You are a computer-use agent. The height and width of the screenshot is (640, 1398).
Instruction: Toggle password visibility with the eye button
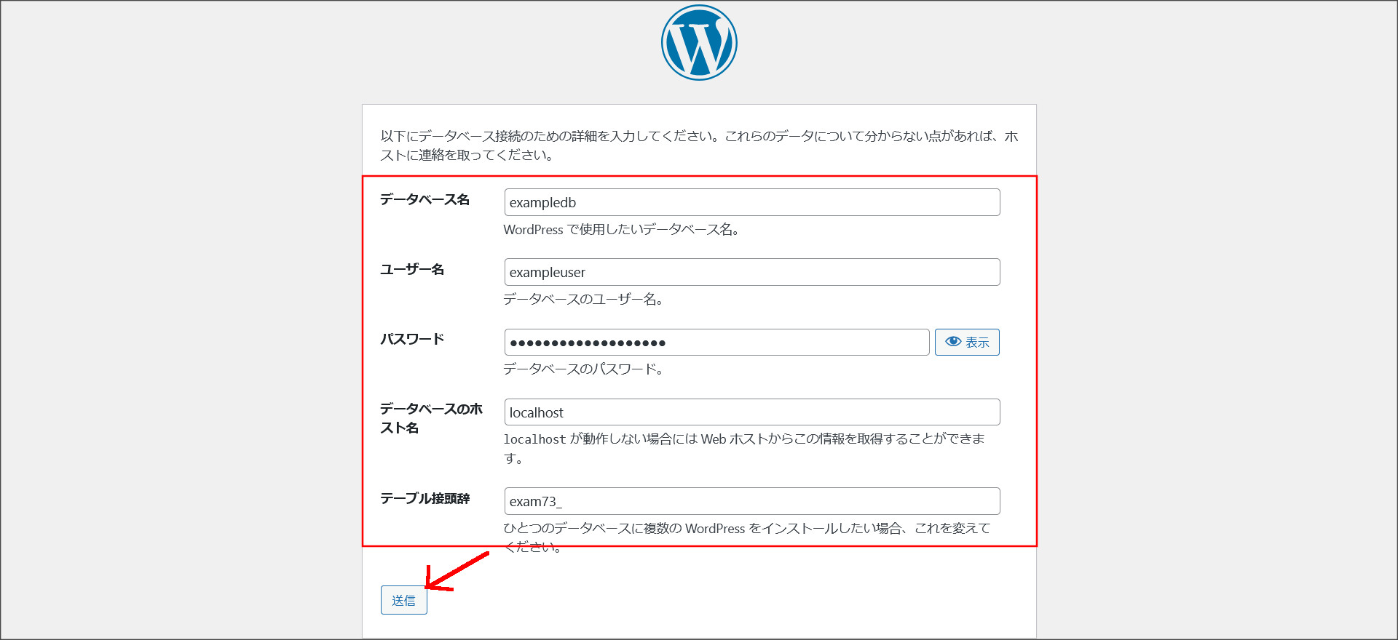coord(967,343)
